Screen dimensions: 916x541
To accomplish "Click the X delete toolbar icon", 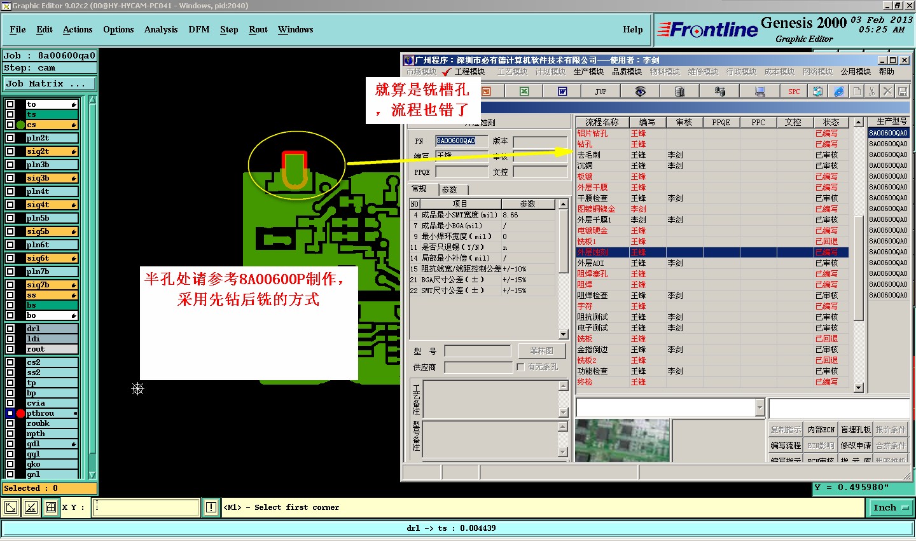I will (x=887, y=92).
